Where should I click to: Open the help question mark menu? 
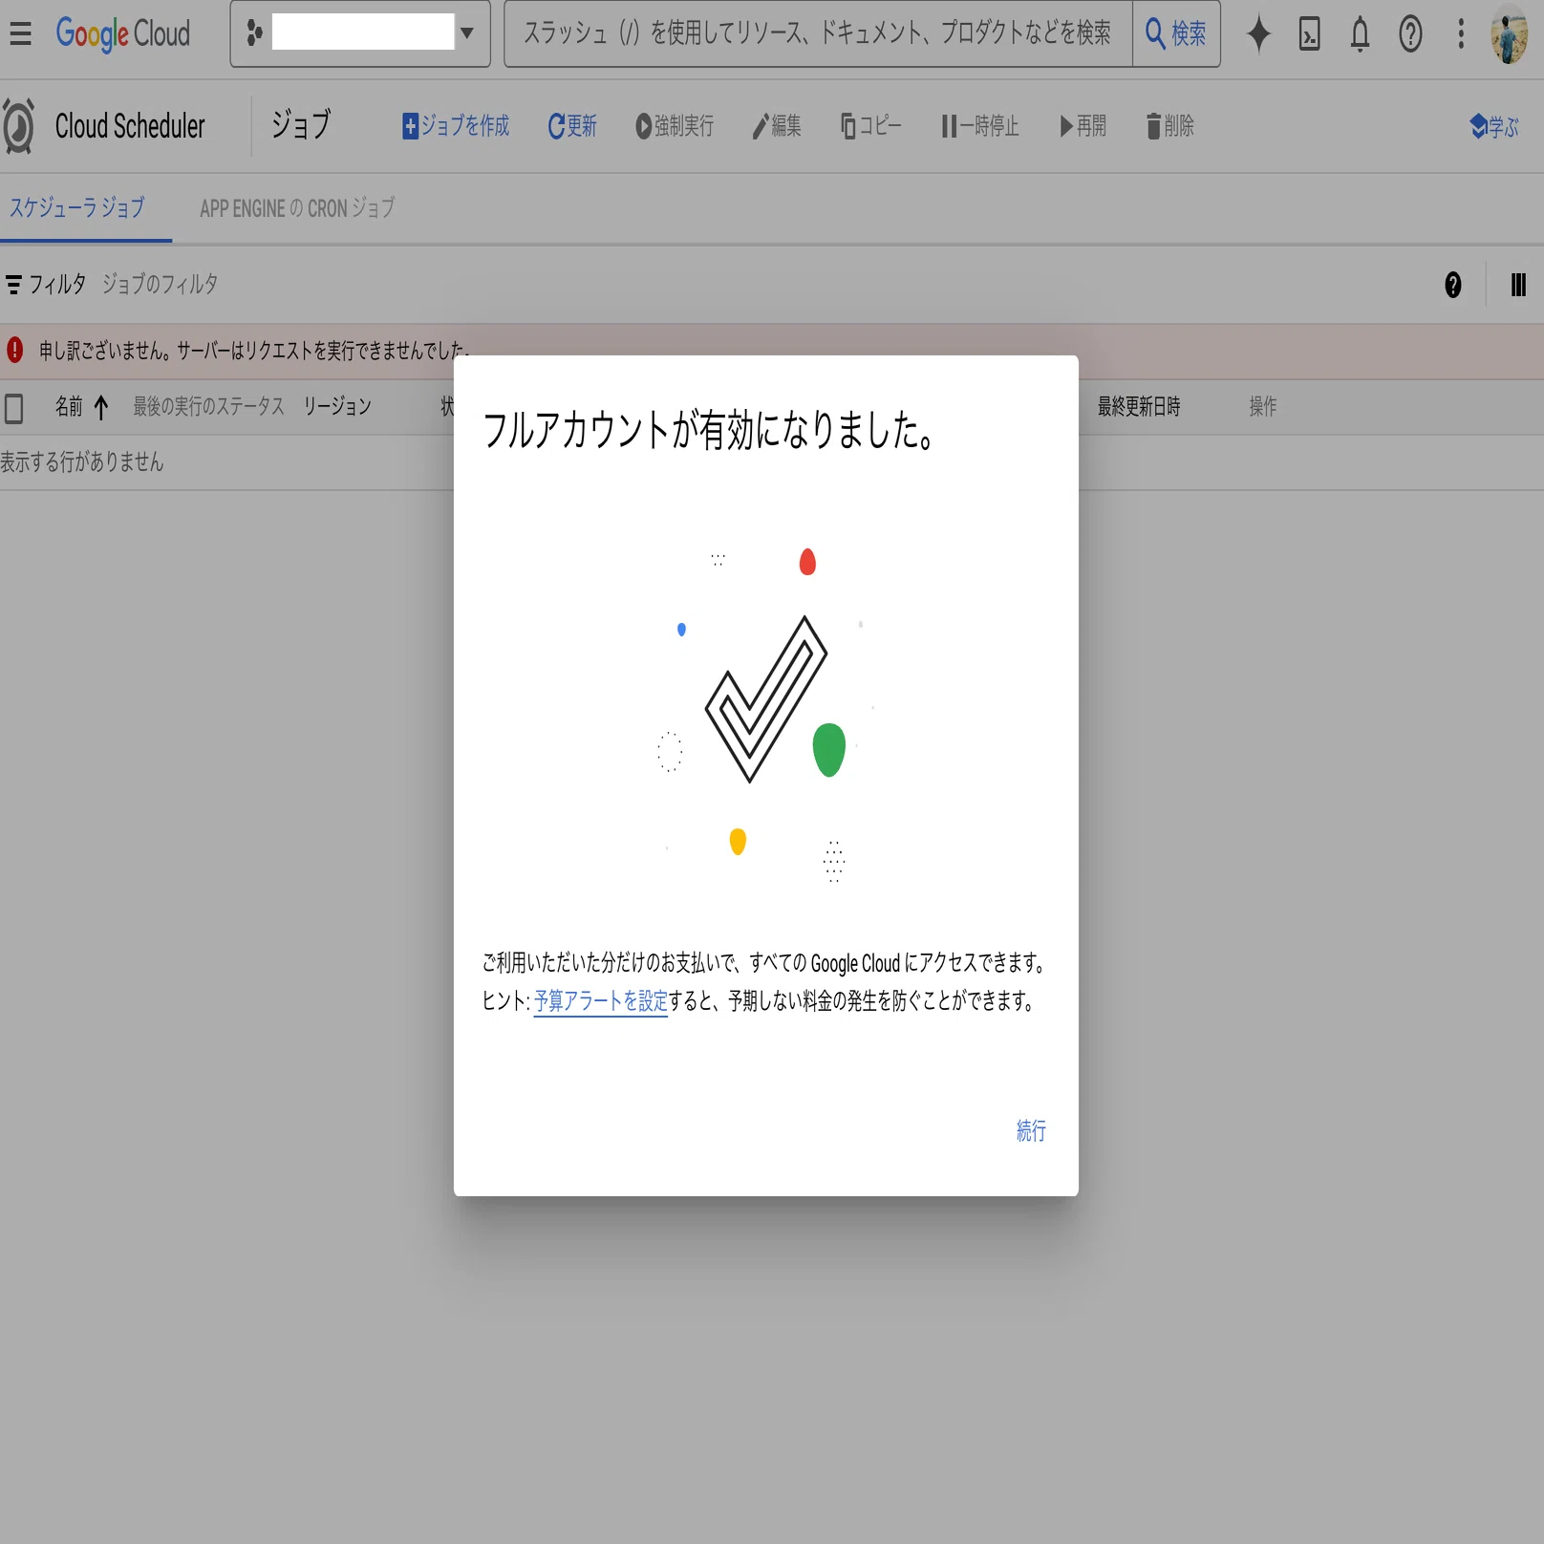click(1410, 33)
